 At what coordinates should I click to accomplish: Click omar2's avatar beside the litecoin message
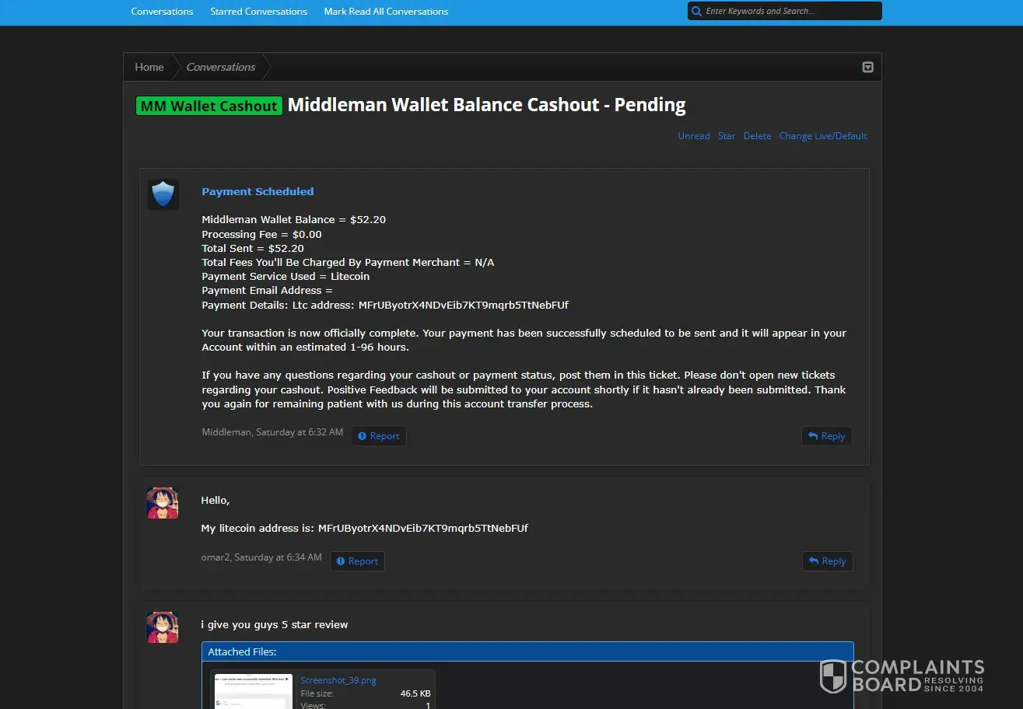163,503
